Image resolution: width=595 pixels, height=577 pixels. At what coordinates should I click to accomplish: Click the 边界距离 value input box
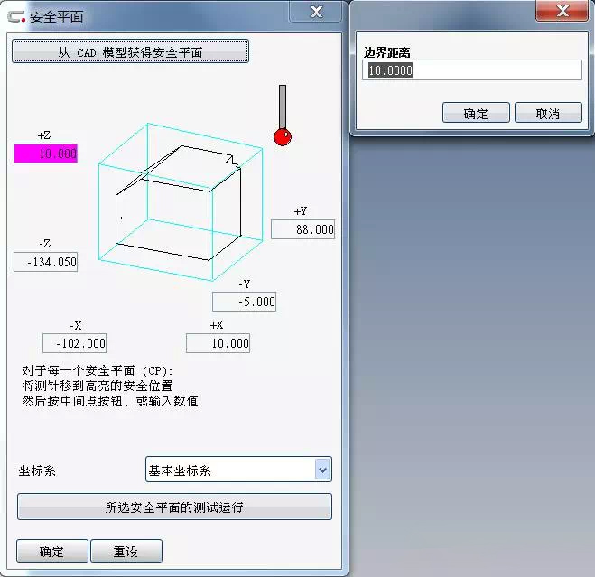pyautogui.click(x=472, y=70)
